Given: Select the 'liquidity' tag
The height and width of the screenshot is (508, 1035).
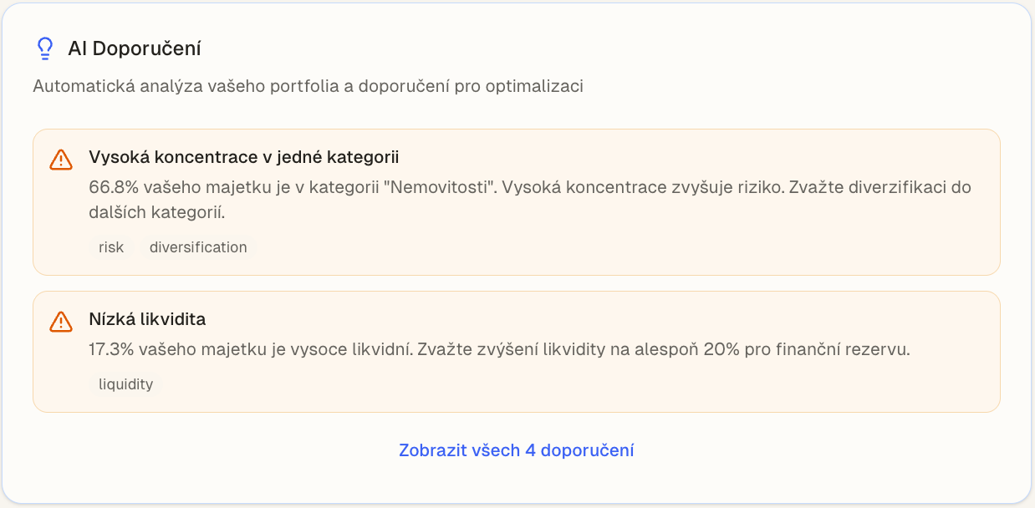Looking at the screenshot, I should pyautogui.click(x=125, y=384).
